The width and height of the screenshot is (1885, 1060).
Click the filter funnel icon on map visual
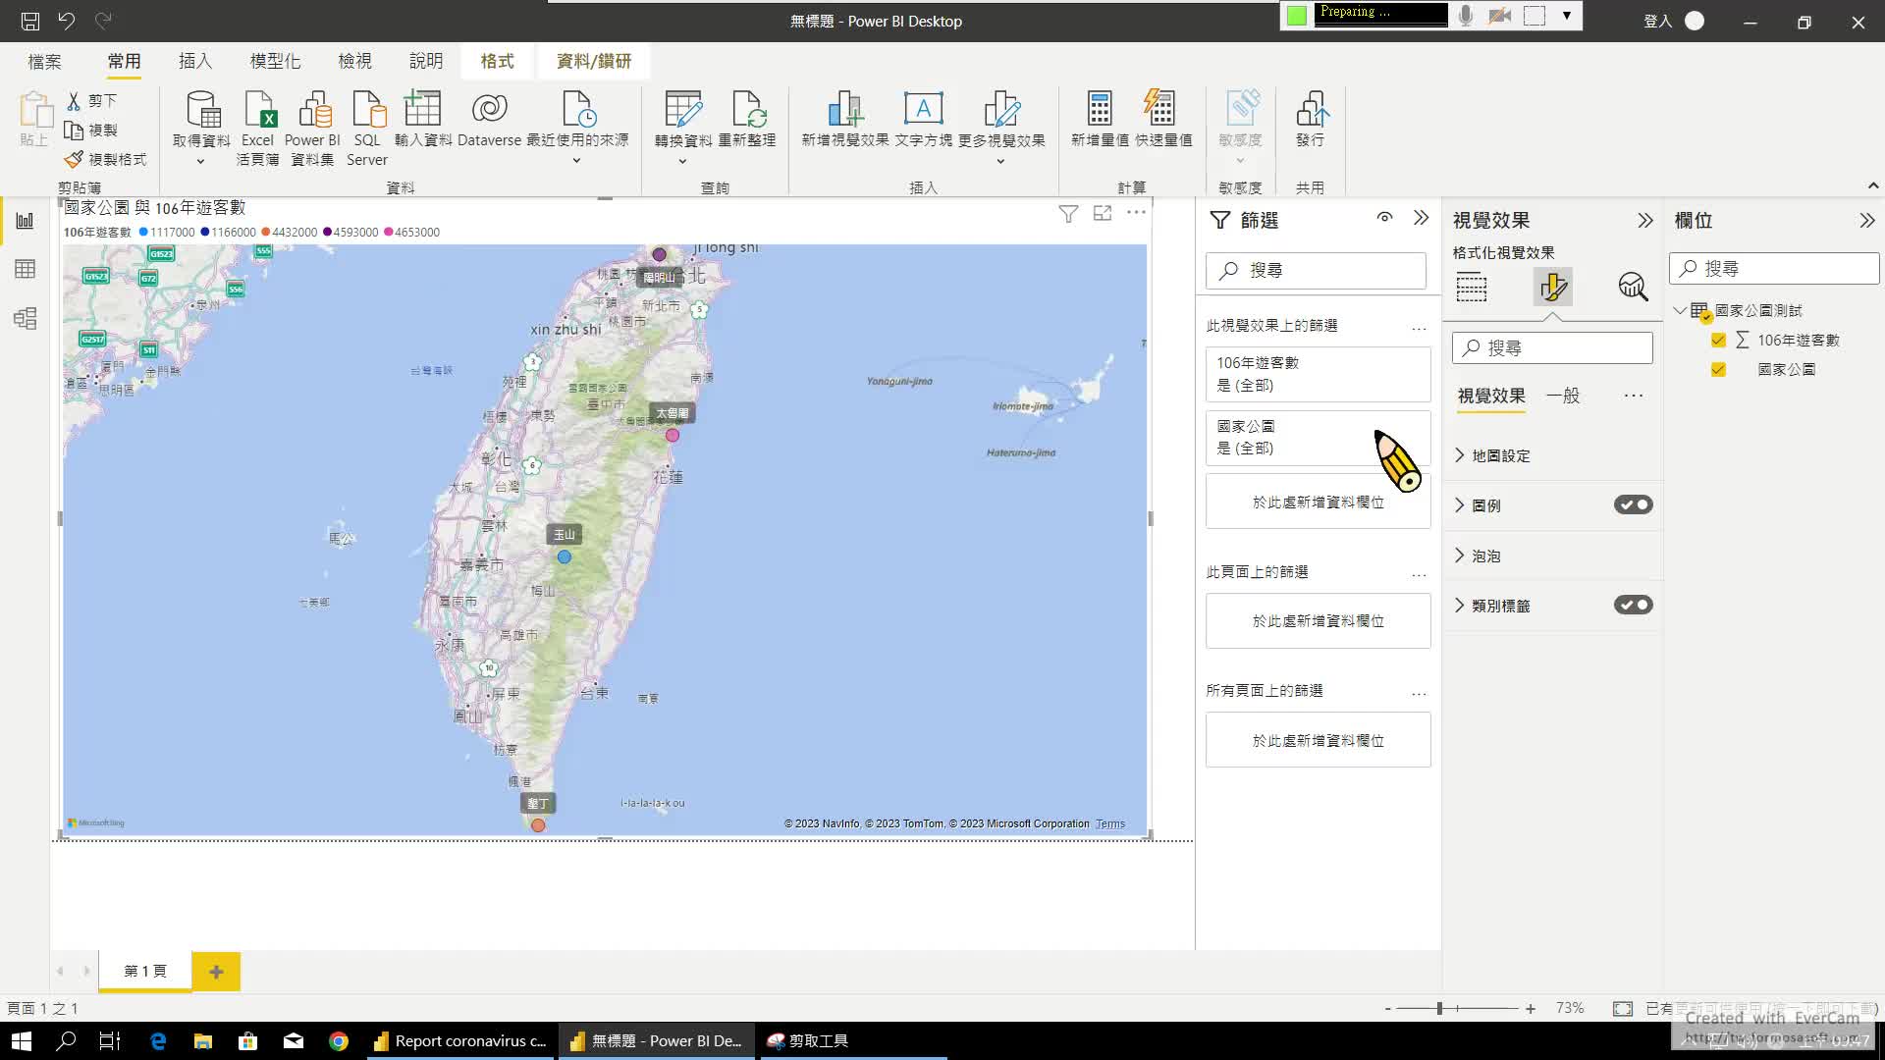(x=1068, y=214)
